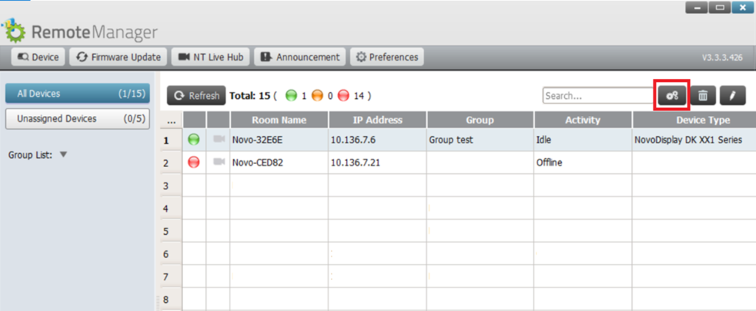Expand the Group List arrow
Viewport: 756px width, 311px height.
click(x=63, y=155)
